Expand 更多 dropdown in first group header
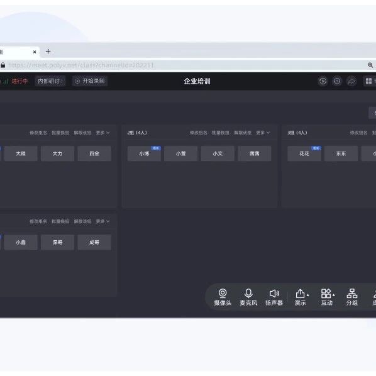Screen dimensions: 376x376 click(102, 133)
